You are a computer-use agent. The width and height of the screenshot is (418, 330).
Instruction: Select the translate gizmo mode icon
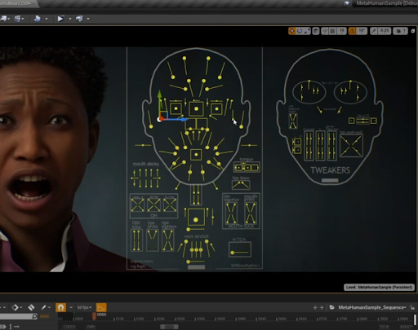pos(292,31)
